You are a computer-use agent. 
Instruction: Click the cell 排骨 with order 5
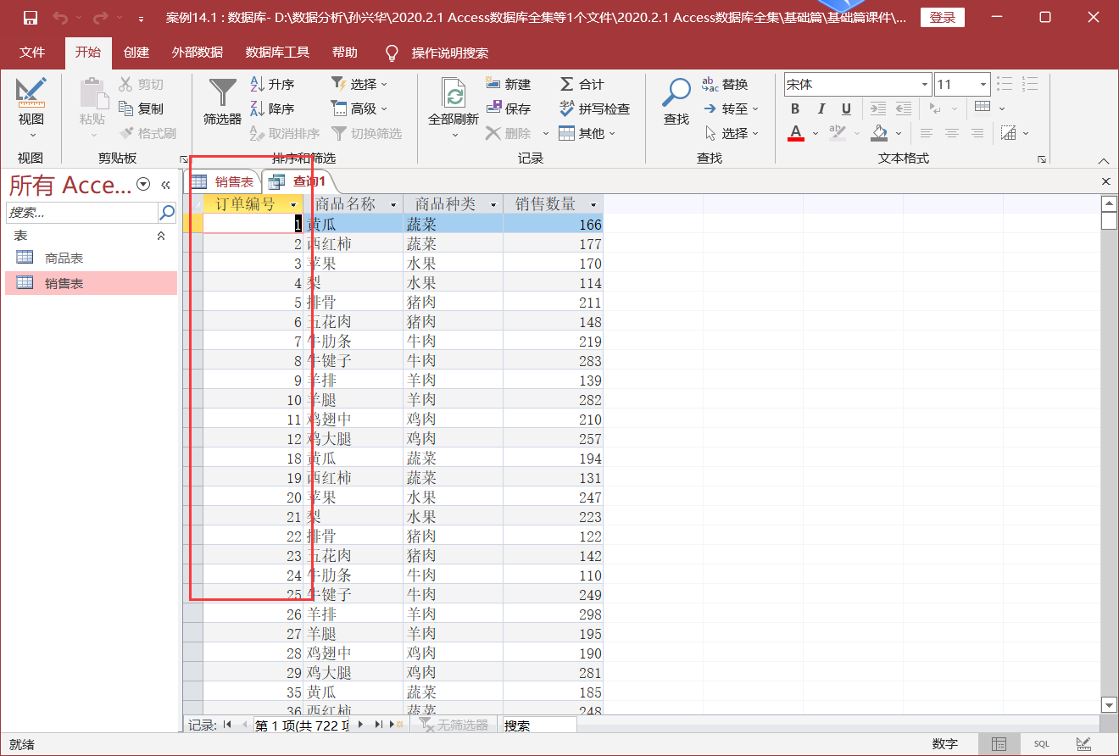click(x=354, y=303)
